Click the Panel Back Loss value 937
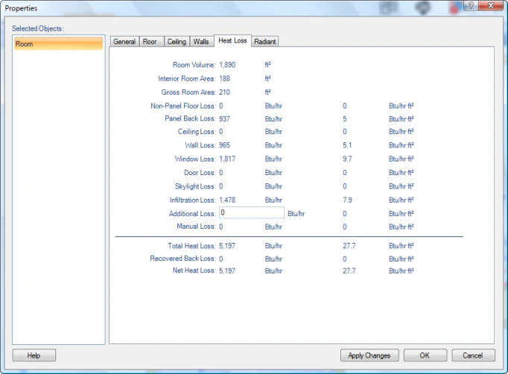Image resolution: width=508 pixels, height=374 pixels. click(224, 118)
